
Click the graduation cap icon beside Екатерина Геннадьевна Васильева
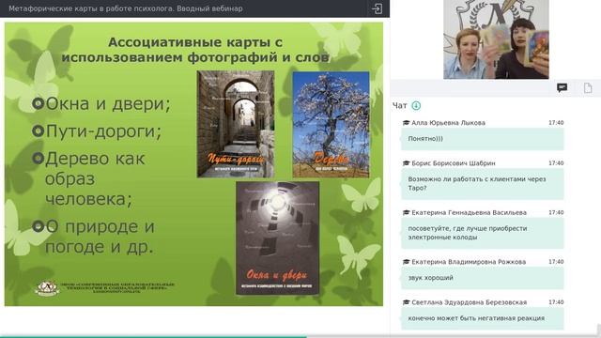pyautogui.click(x=406, y=212)
